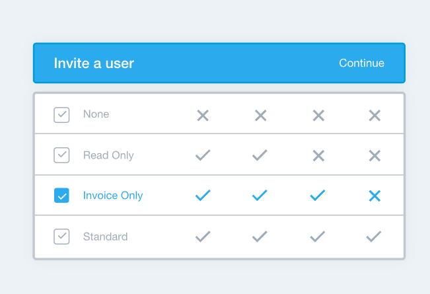
Task: Tick the None permission checkbox
Action: pyautogui.click(x=61, y=115)
